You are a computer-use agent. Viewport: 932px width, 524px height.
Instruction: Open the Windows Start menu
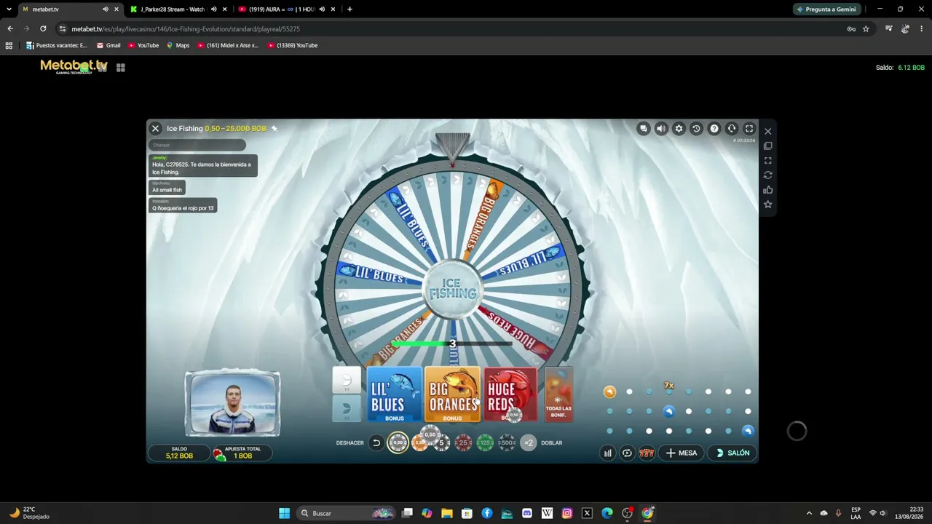[284, 513]
